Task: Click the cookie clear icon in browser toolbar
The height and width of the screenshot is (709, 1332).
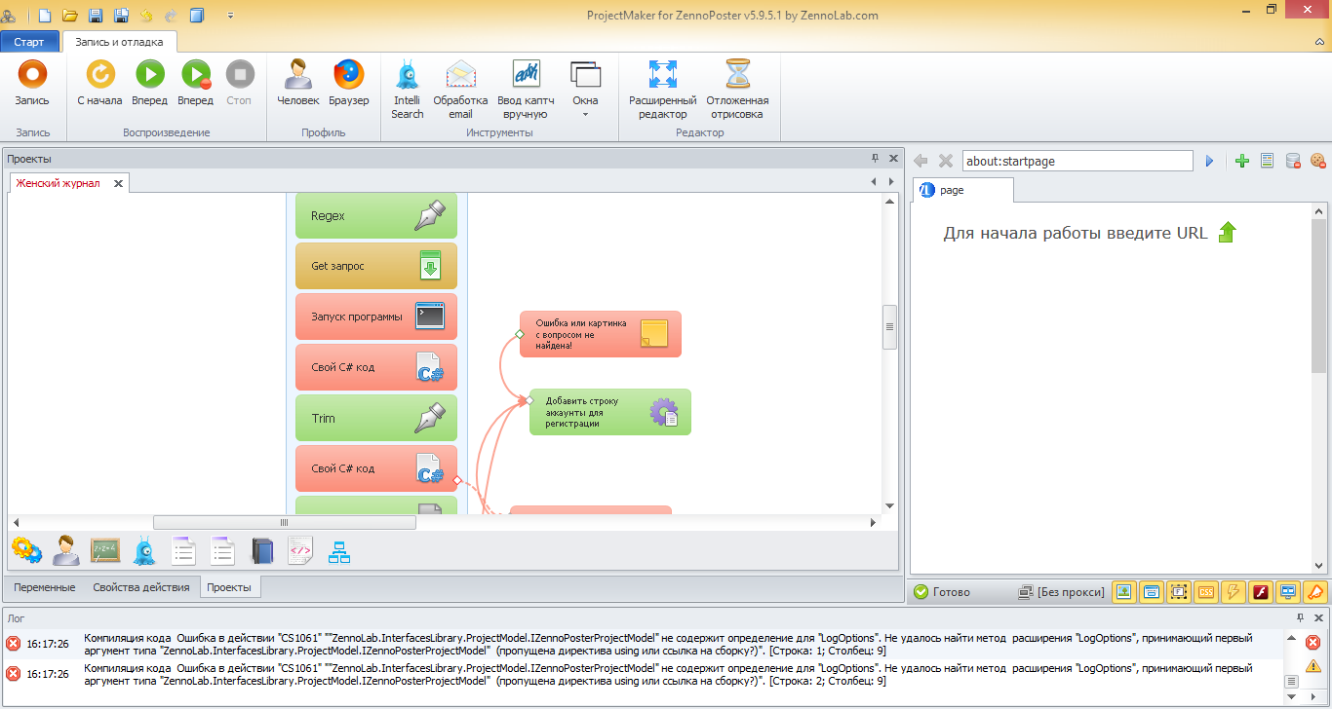Action: tap(1317, 161)
